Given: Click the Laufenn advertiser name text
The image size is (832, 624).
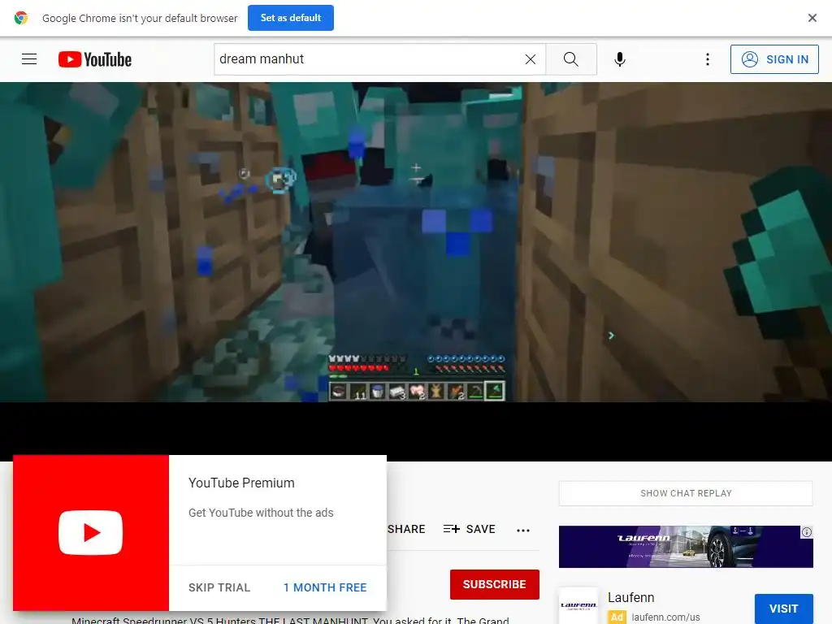Looking at the screenshot, I should [x=630, y=597].
